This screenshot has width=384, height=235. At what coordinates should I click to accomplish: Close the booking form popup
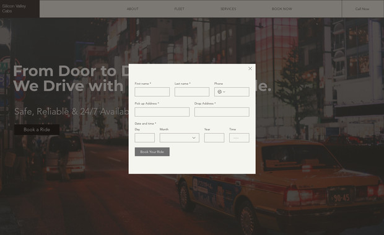[x=250, y=69]
